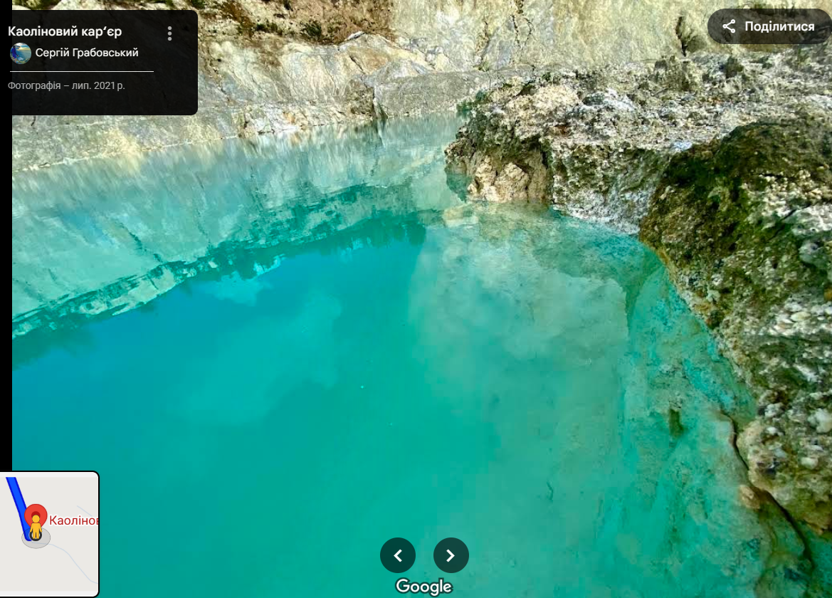The image size is (832, 598).
Task: Click the red Каоліно place label on minimap
Action: point(73,520)
